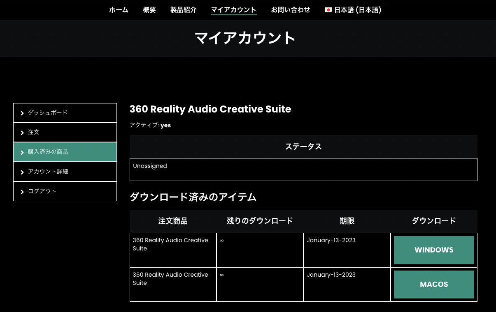496x312 pixels.
Task: Open 製品紹介 in the top navigation
Action: point(184,10)
